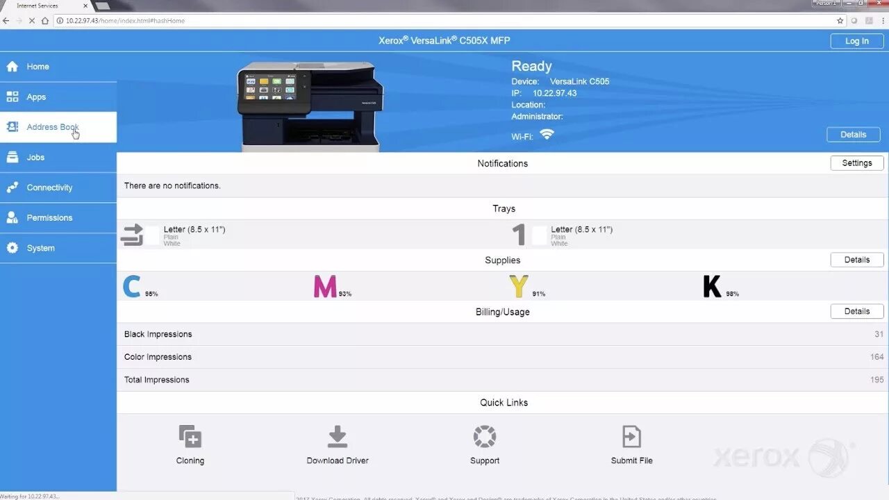The image size is (889, 500).
Task: Click the Permissions user-lock icon
Action: click(12, 218)
